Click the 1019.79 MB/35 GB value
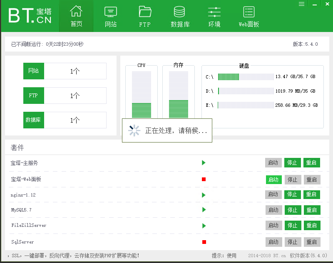Screen dimensions: 333x263 pyautogui.click(x=296, y=91)
